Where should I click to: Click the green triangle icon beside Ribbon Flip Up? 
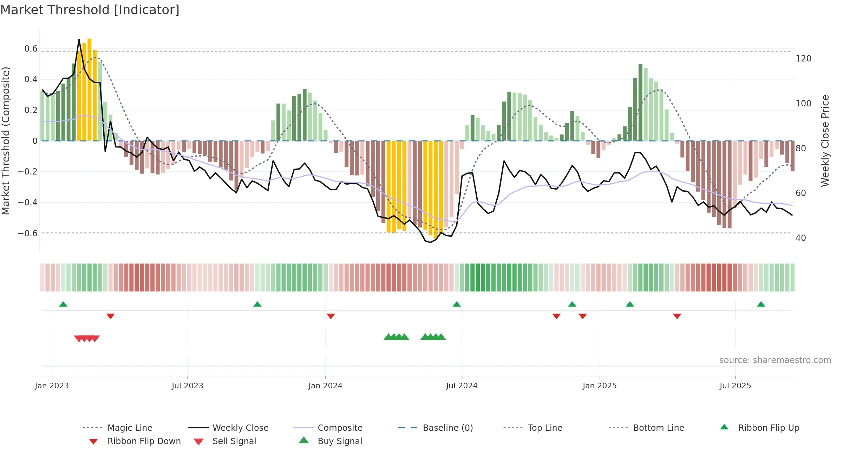pos(724,427)
